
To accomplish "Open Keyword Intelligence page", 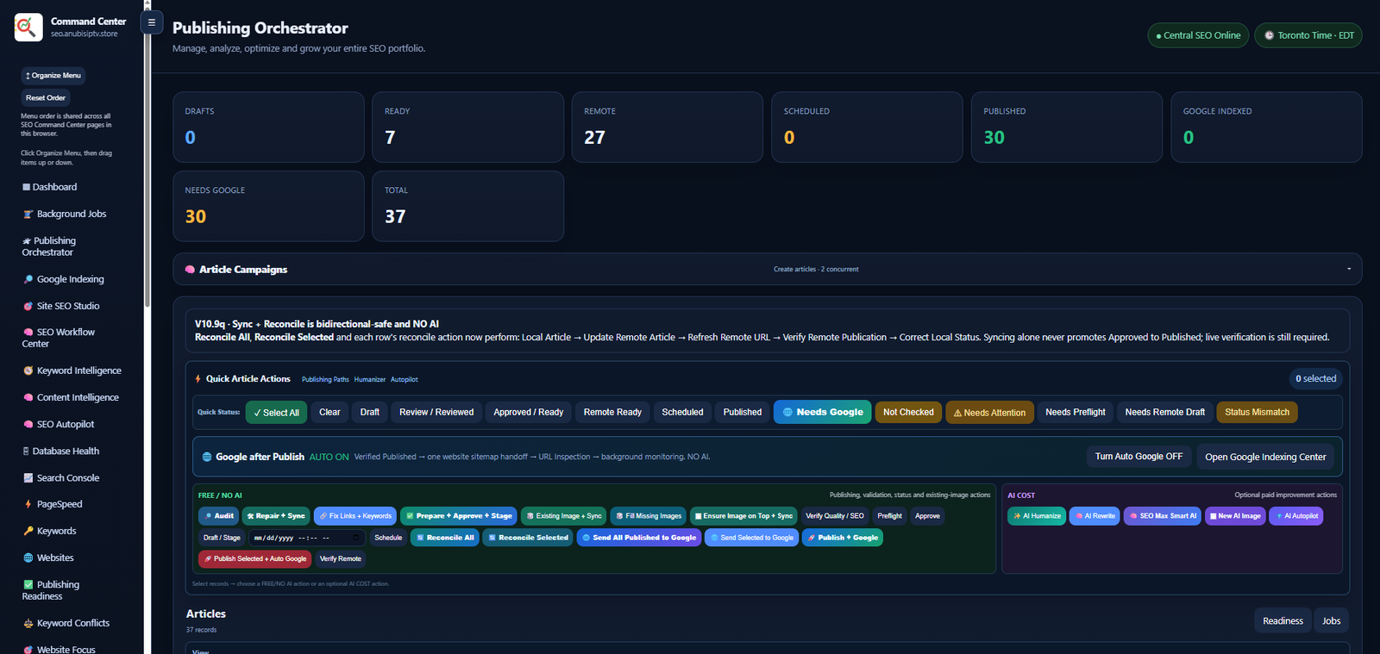I will 72,371.
